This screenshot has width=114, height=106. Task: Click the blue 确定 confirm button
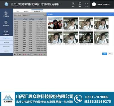click(105, 54)
